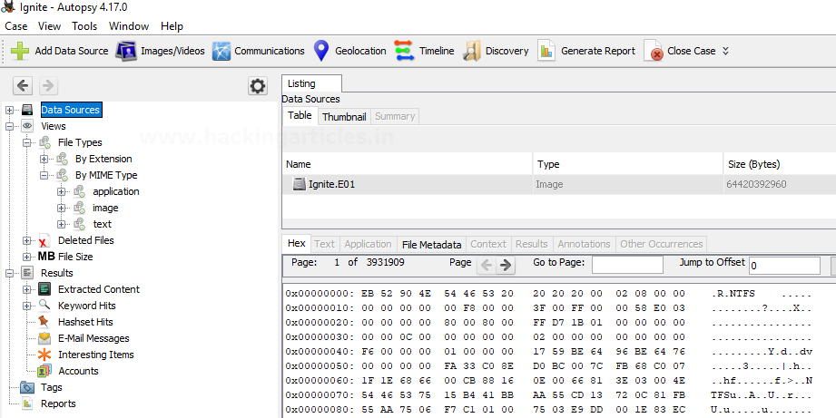Expand the Deleted Files node
Image resolution: width=836 pixels, height=418 pixels.
pos(26,240)
